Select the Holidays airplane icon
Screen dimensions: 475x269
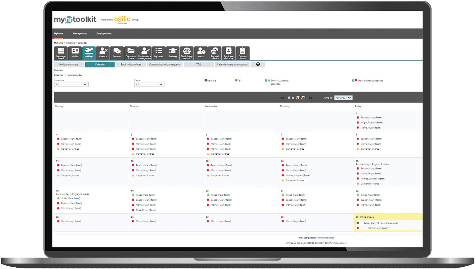click(89, 53)
